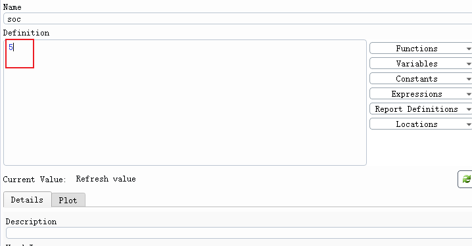Switch to the Plot tab
This screenshot has height=246, width=472.
(x=68, y=200)
